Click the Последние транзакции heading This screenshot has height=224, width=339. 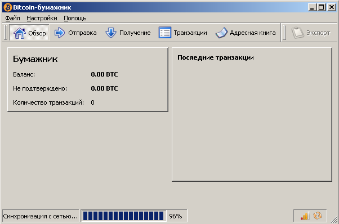(216, 57)
